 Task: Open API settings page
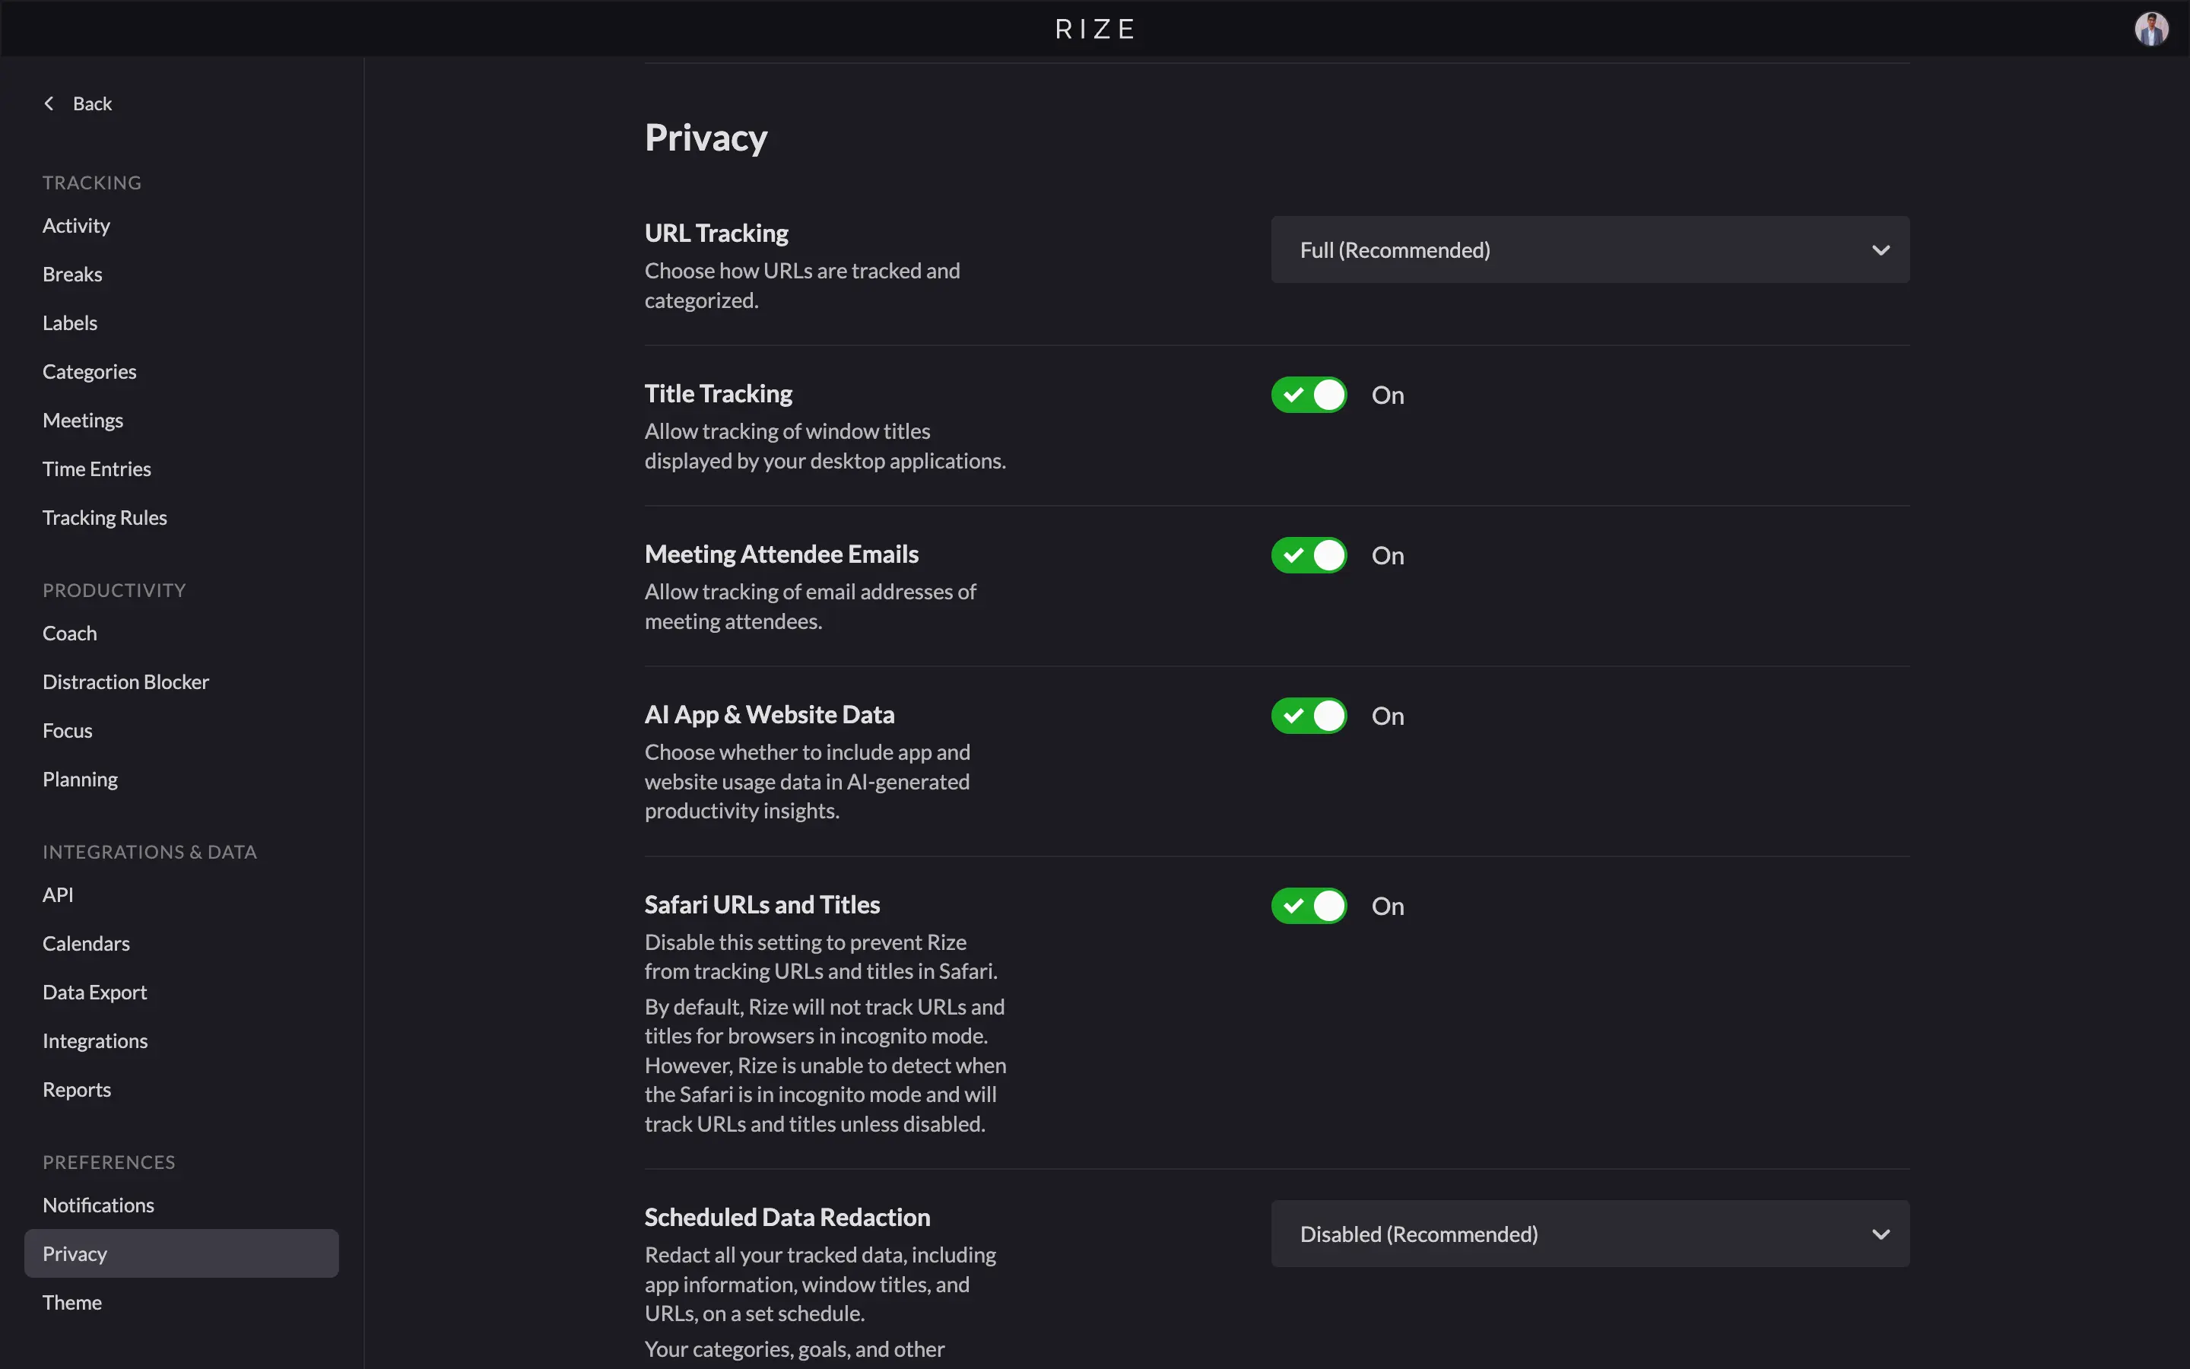58,894
